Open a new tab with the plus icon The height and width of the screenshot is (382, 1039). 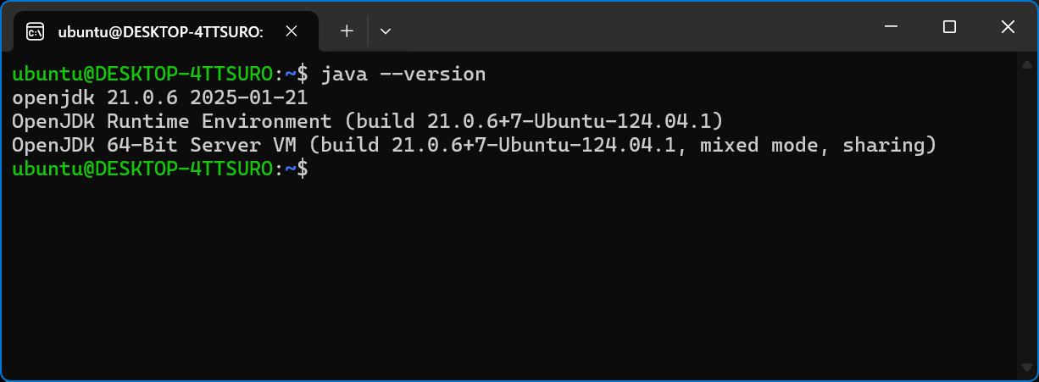(x=347, y=31)
